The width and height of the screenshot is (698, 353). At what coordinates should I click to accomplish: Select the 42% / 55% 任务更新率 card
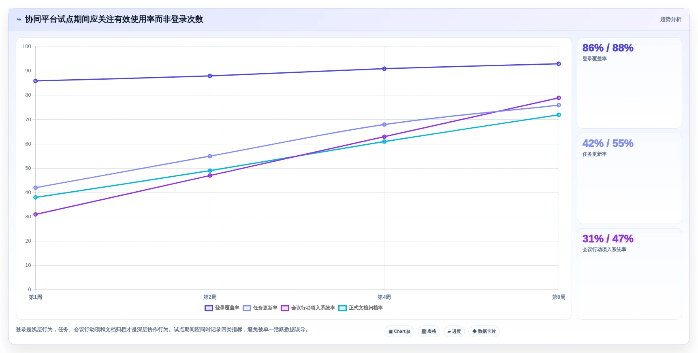pyautogui.click(x=629, y=178)
